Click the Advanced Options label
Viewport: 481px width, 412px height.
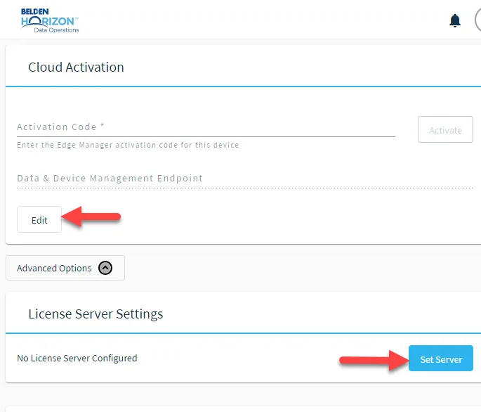pyautogui.click(x=54, y=268)
